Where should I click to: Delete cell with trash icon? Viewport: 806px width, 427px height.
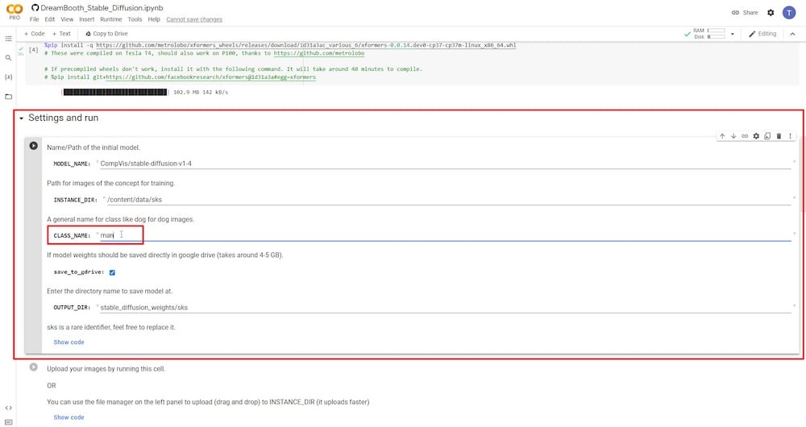click(x=779, y=136)
